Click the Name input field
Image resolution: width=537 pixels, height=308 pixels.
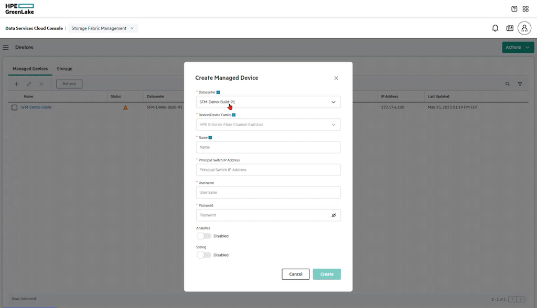point(268,147)
